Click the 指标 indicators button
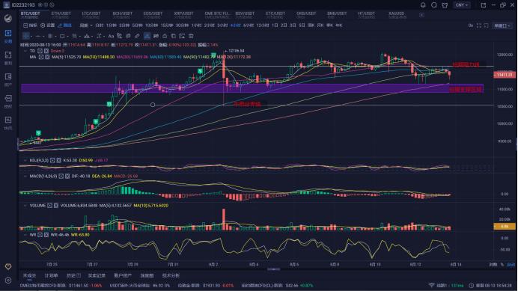 (30, 25)
